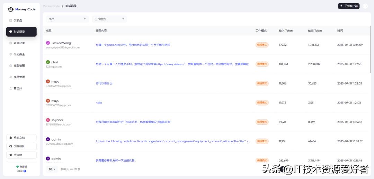This screenshot has width=374, height=179.
Task: Click shijinhai's pink avatar icon
Action: (x=48, y=120)
